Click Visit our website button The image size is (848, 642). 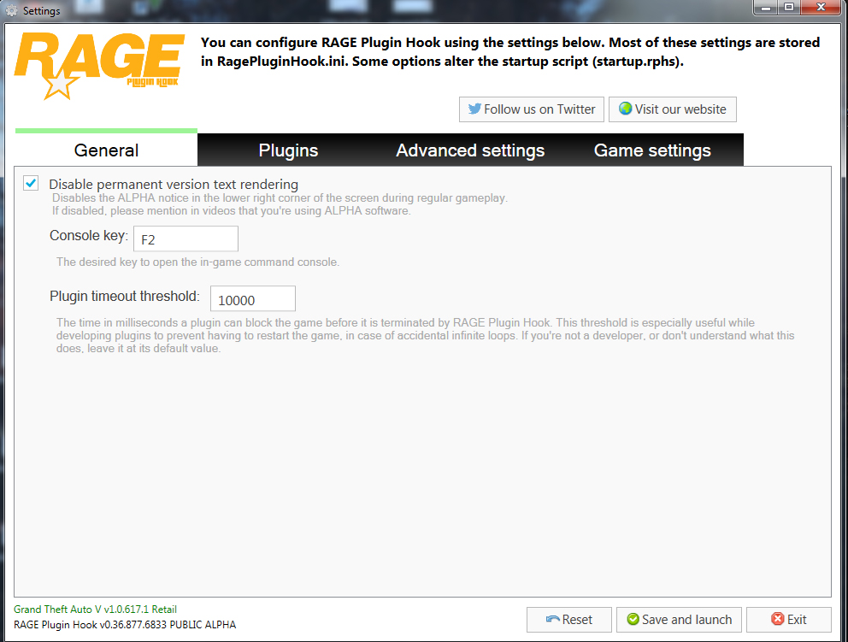(x=672, y=109)
